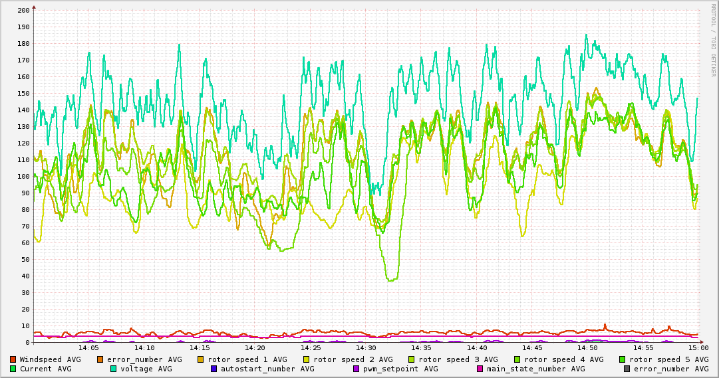Click the 14:05 time axis label
This screenshot has width=719, height=378.
point(89,348)
